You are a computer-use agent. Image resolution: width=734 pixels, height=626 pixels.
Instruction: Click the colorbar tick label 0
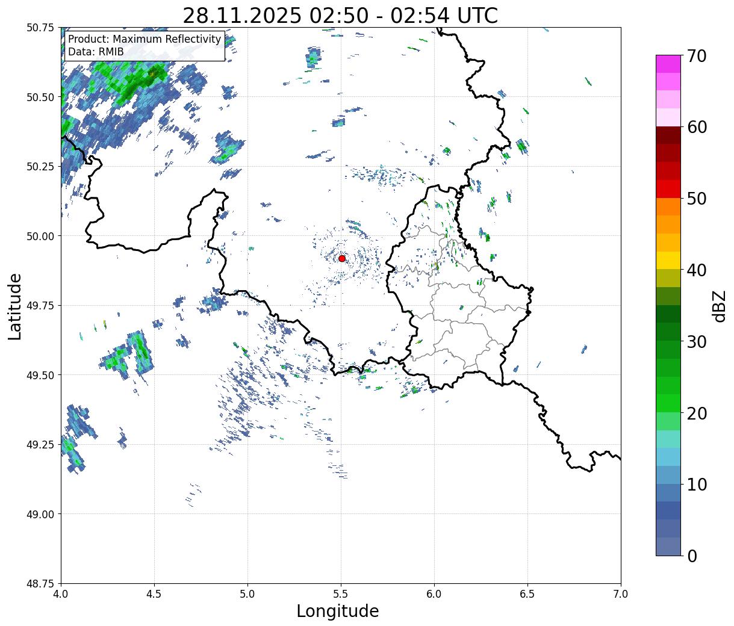[691, 556]
